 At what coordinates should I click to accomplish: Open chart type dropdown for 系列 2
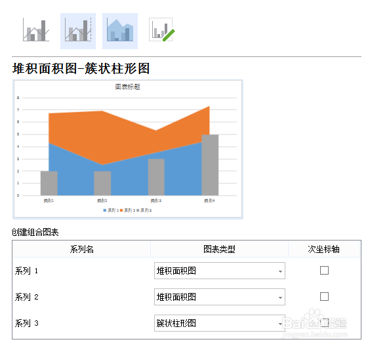click(220, 297)
